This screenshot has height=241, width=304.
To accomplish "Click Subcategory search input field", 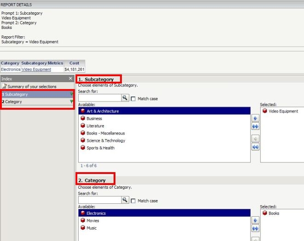I will coord(100,98).
